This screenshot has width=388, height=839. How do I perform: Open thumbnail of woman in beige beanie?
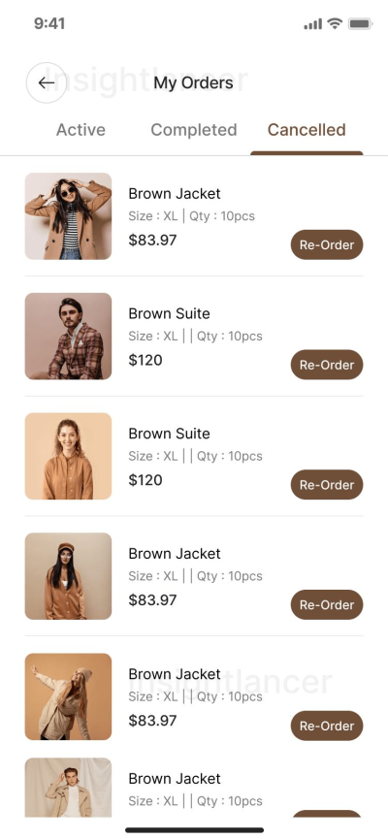(68, 696)
